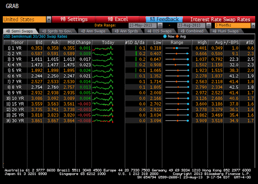Open the 10 YR intraday sparkline chart
Viewport: 258px width, 184px height.
[x=103, y=98]
